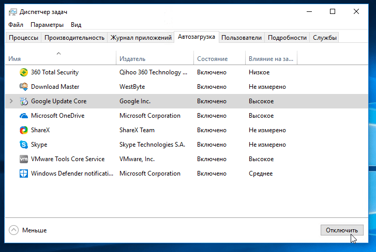The width and height of the screenshot is (376, 252).
Task: Click publisher Google Inc.
Action: click(135, 101)
